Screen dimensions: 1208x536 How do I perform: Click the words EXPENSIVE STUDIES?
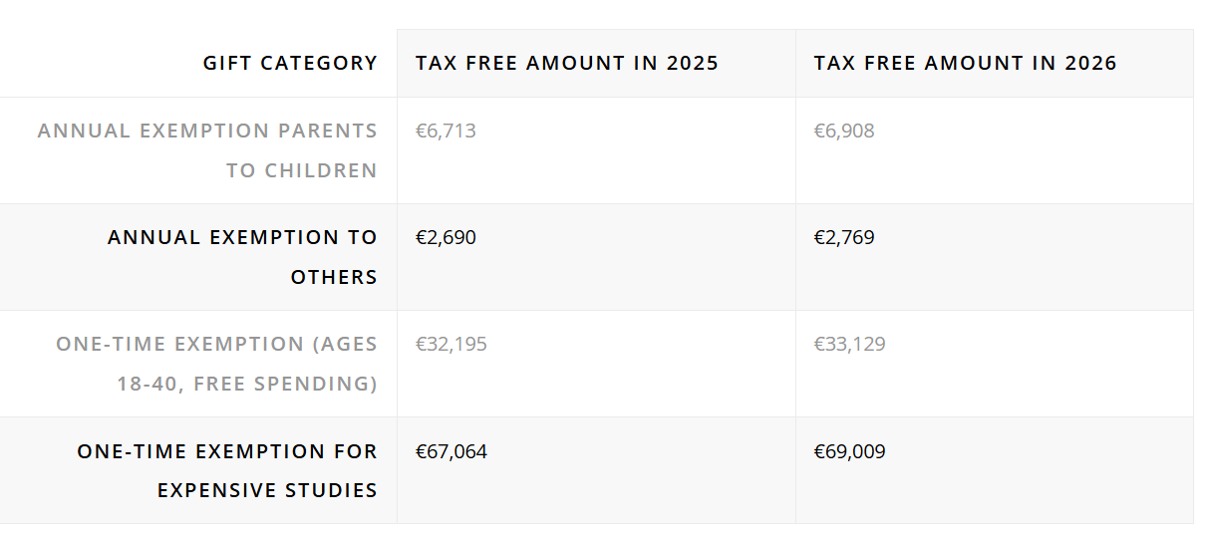[267, 490]
